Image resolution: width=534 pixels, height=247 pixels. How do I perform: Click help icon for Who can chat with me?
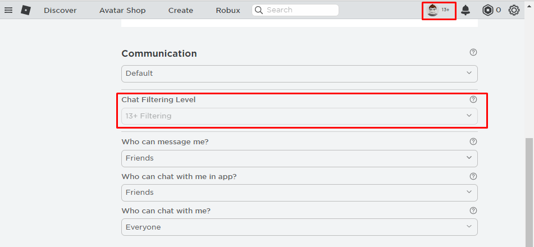(473, 211)
